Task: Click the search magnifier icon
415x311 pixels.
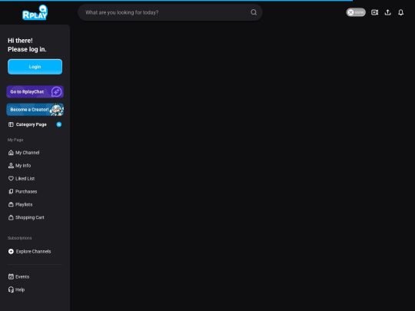Action: [254, 12]
